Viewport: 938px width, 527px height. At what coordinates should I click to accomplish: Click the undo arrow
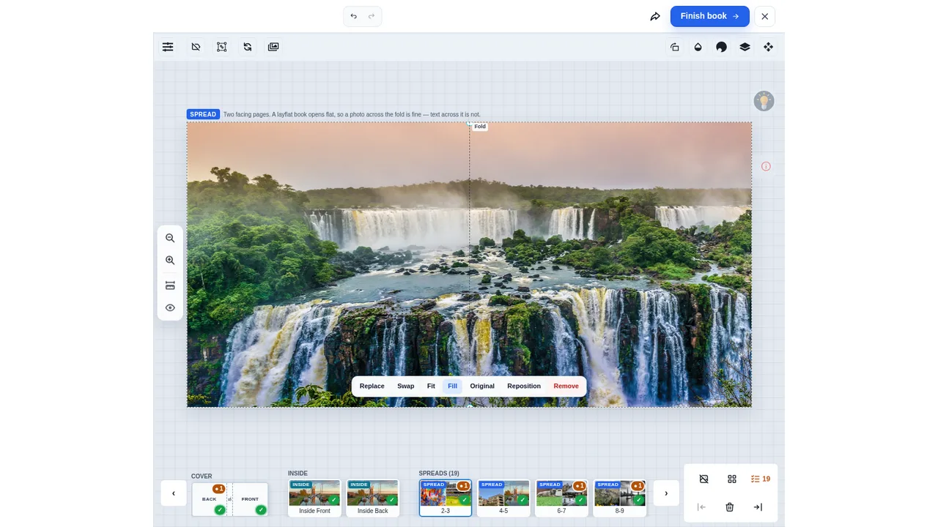354,16
